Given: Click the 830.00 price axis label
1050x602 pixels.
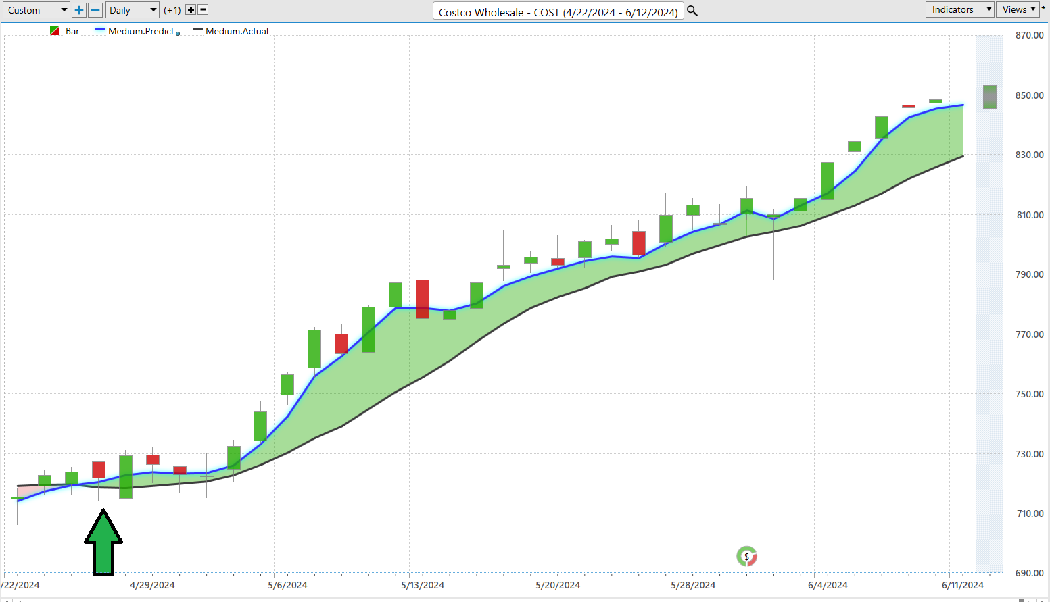Looking at the screenshot, I should click(x=1029, y=155).
